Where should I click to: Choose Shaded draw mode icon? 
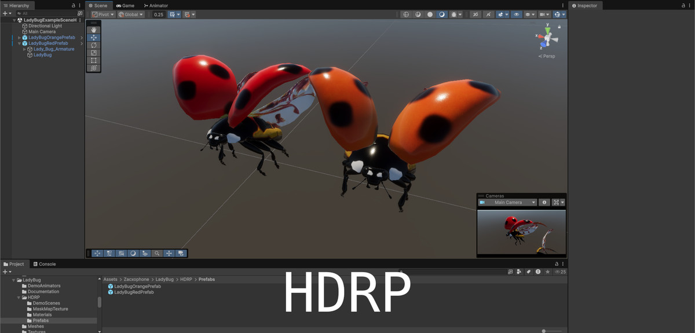point(441,14)
